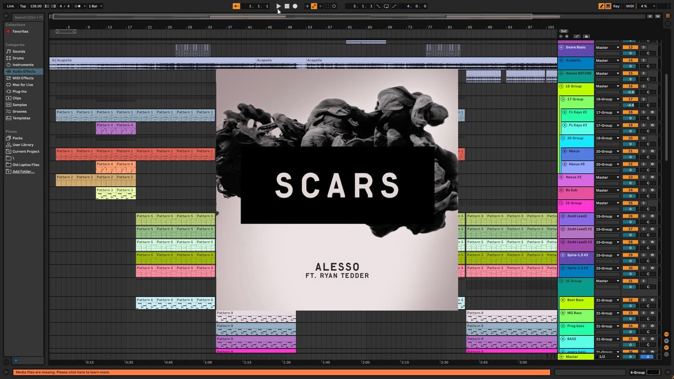
Task: Fold the 17 Group track
Action: click(563, 99)
